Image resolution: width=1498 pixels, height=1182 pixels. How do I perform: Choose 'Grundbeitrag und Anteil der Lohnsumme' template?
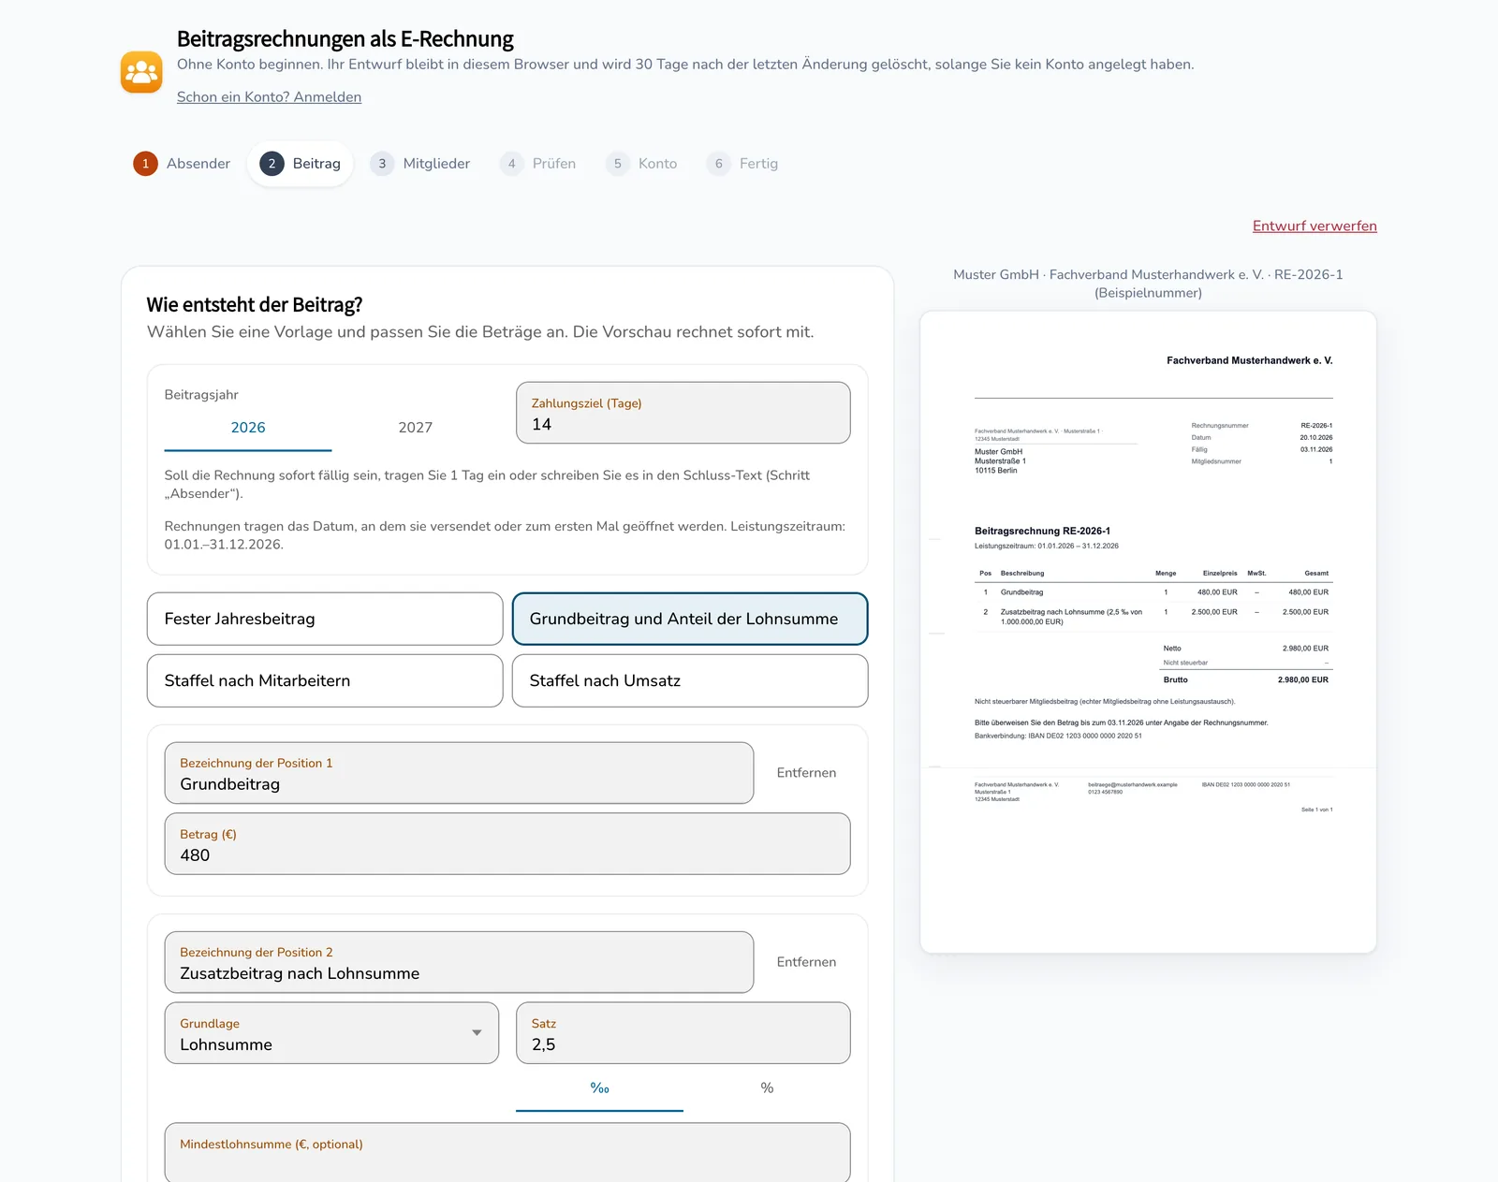point(690,619)
